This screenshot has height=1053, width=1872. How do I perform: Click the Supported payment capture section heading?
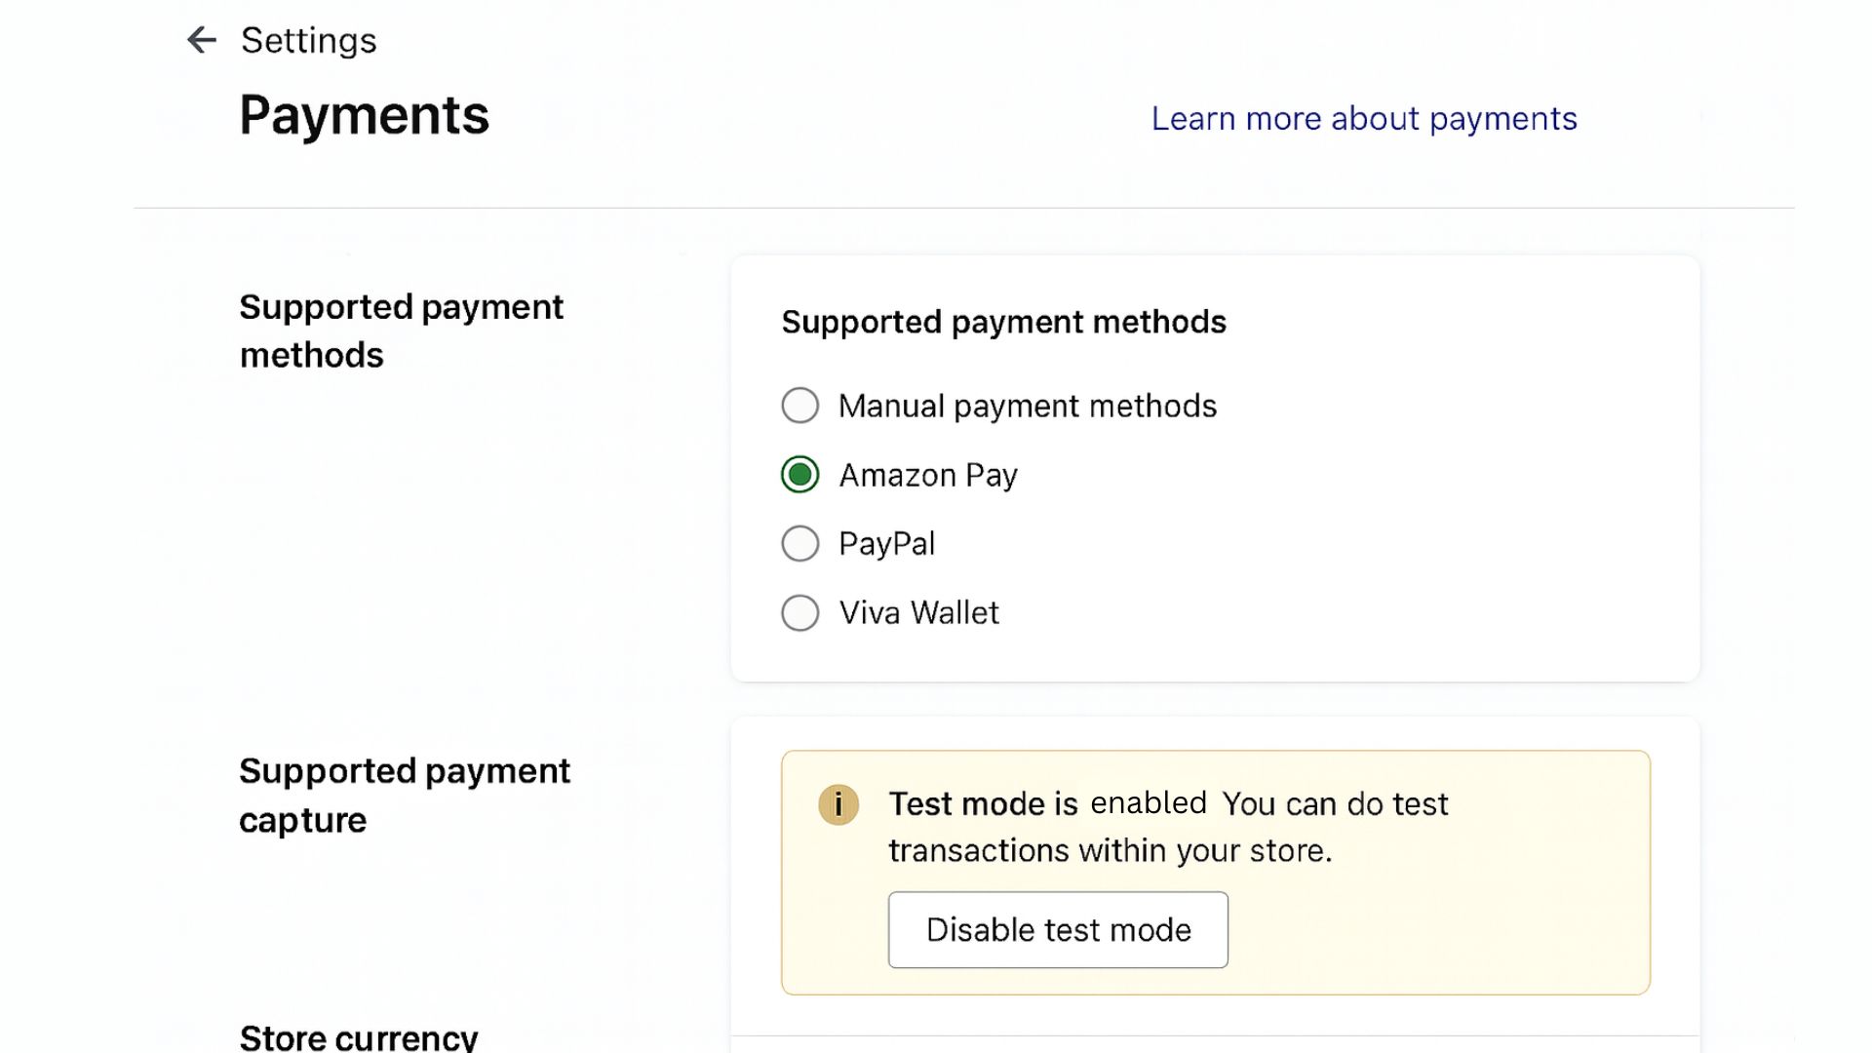coord(404,795)
